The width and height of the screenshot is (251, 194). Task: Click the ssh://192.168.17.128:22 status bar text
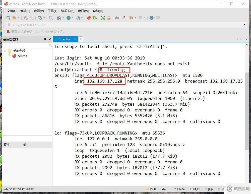[19, 189]
